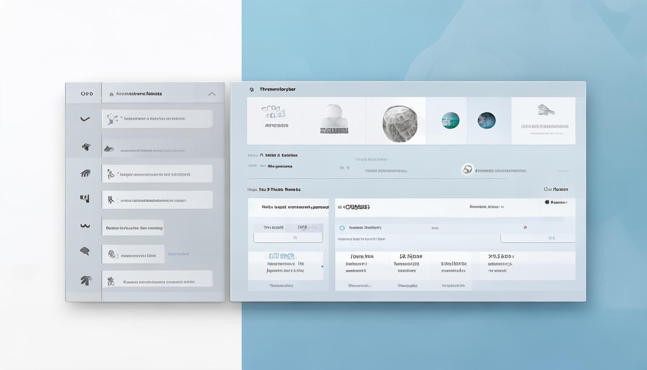Switch to the OPD tab in left panel

pos(87,94)
